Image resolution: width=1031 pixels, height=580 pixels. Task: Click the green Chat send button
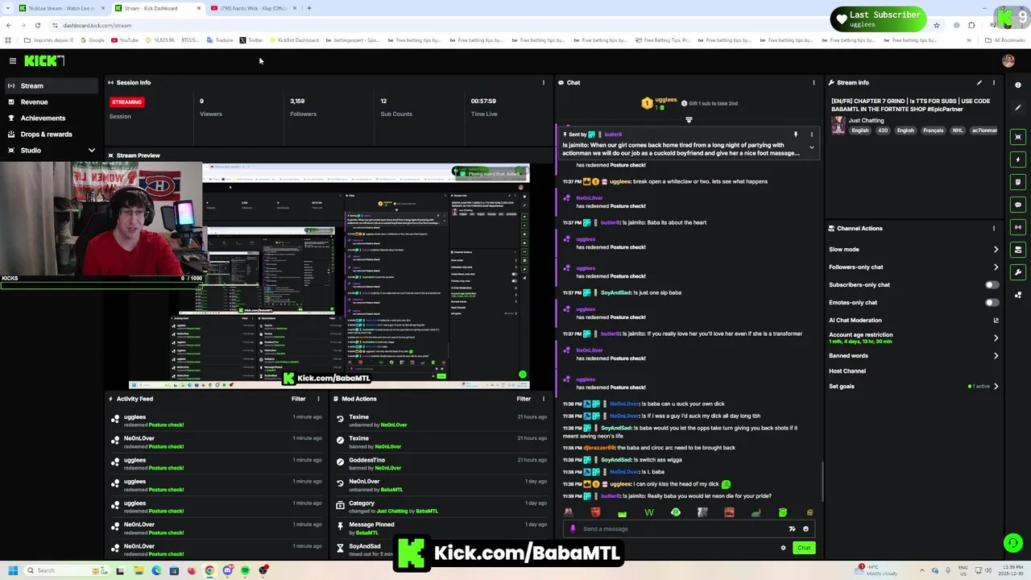pos(804,548)
